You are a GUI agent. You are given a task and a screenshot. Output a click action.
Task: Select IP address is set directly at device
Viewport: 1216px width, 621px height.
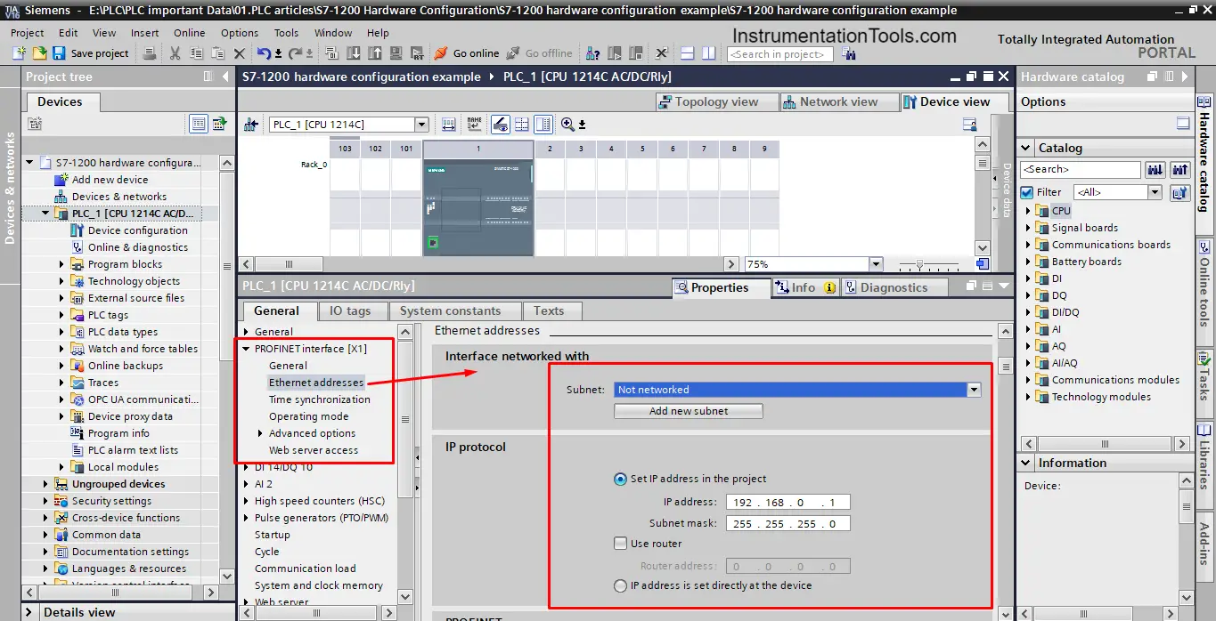(x=620, y=585)
